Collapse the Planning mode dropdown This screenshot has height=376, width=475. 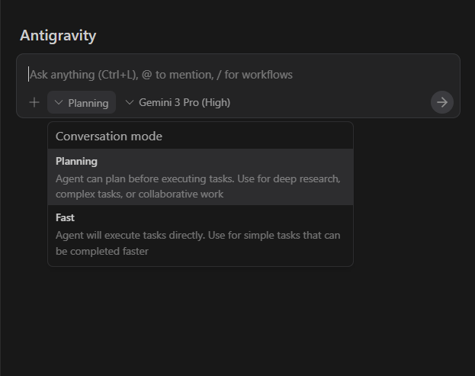(82, 102)
